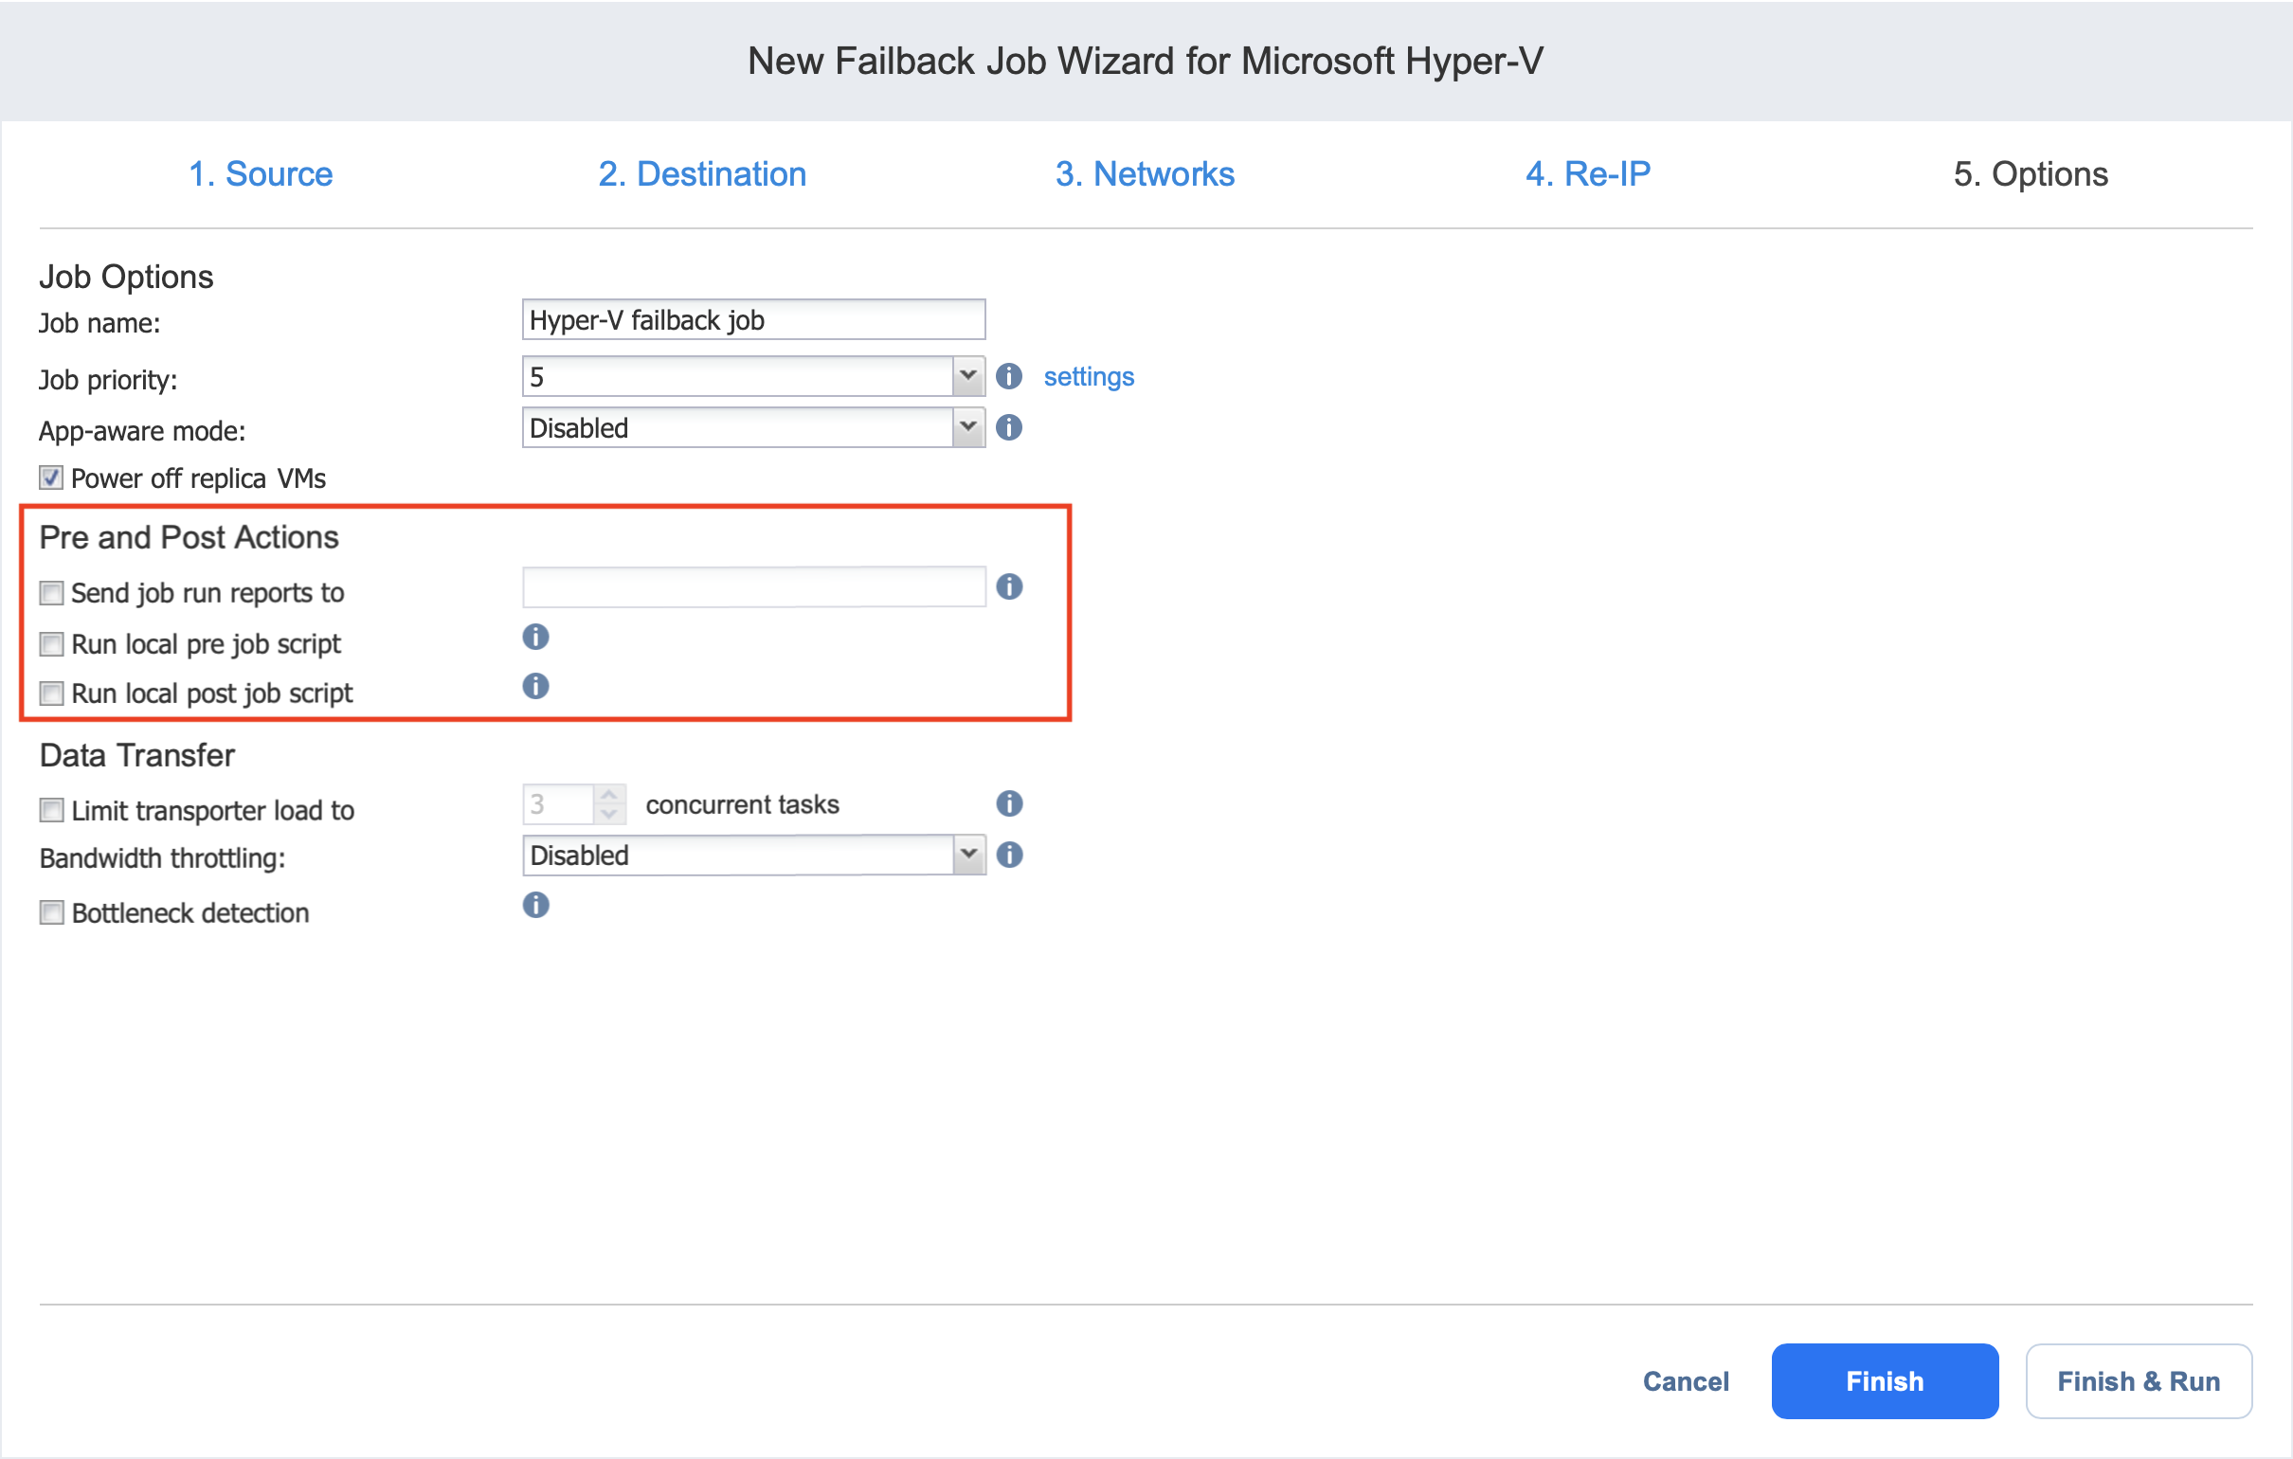Click the Job name input field
The height and width of the screenshot is (1459, 2293).
[x=753, y=320]
